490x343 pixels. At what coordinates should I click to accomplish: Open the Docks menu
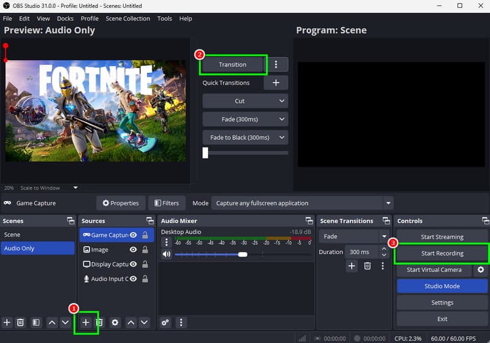click(x=66, y=18)
